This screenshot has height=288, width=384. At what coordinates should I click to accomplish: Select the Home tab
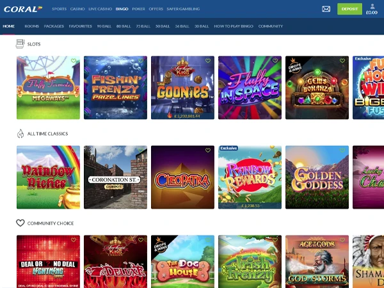click(8, 26)
